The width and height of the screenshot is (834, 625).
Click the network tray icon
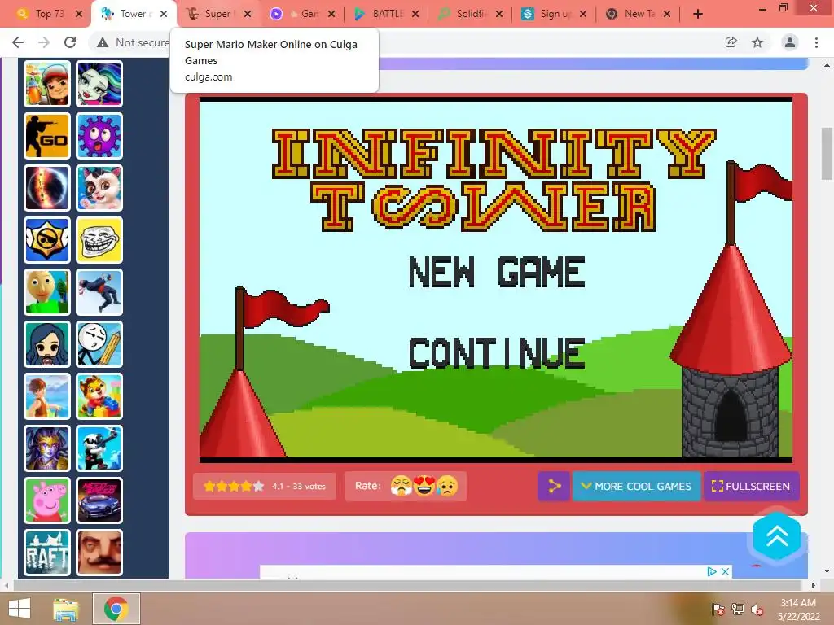pos(738,610)
